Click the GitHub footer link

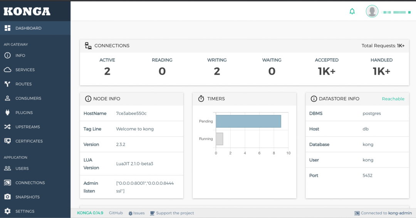pos(116,213)
